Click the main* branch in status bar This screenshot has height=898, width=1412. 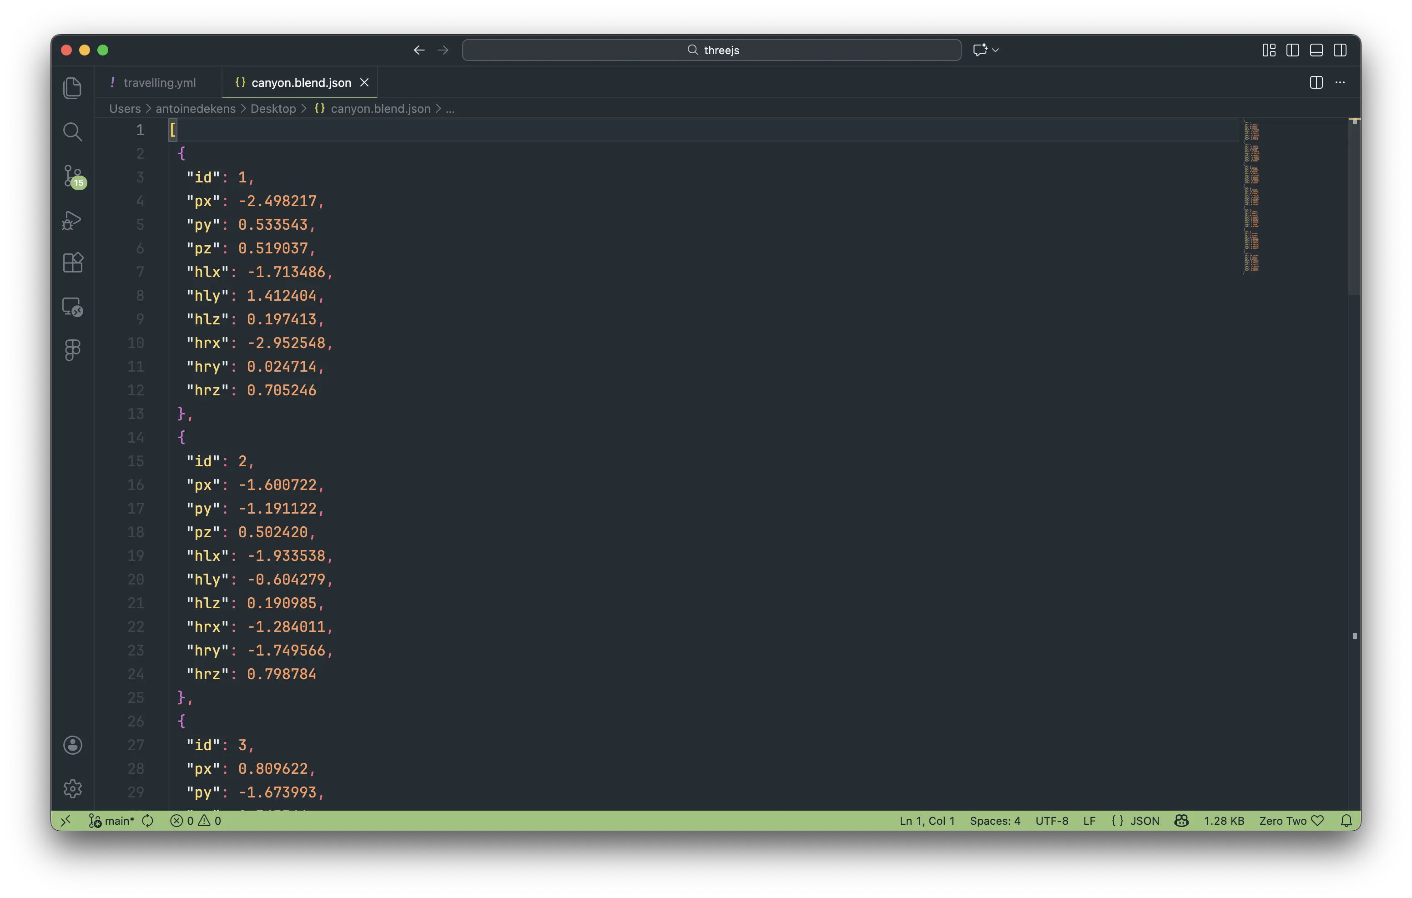(119, 821)
